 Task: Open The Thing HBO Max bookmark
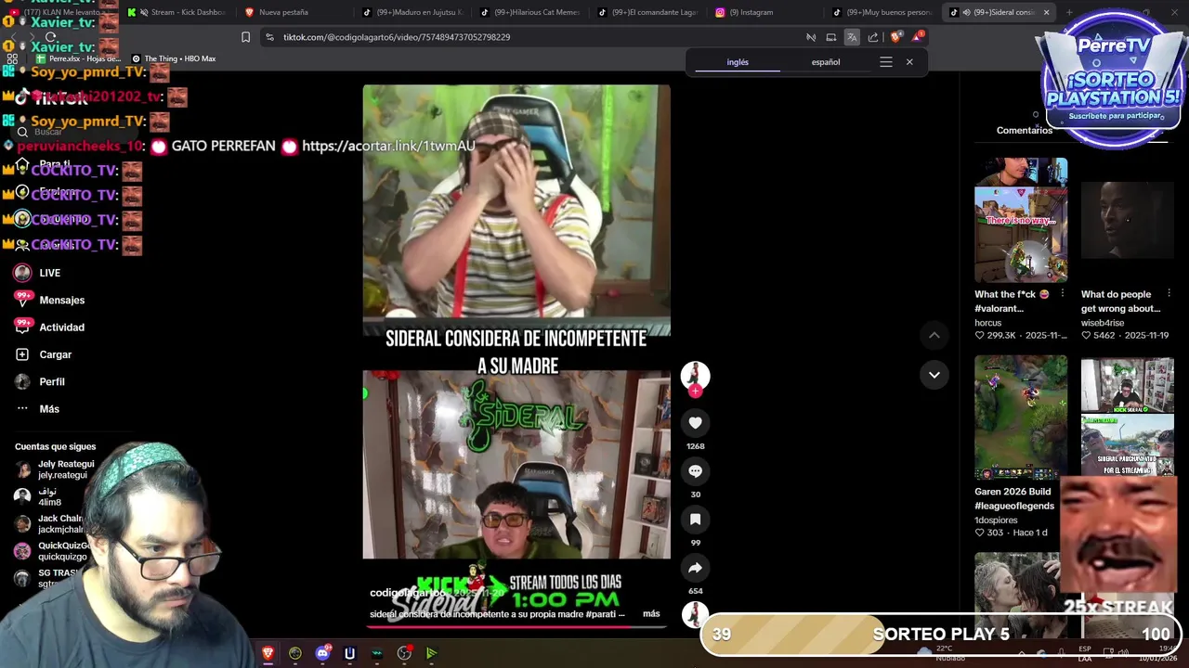click(174, 58)
